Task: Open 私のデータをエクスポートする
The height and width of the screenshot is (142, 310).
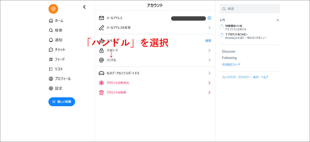Action: point(155,73)
